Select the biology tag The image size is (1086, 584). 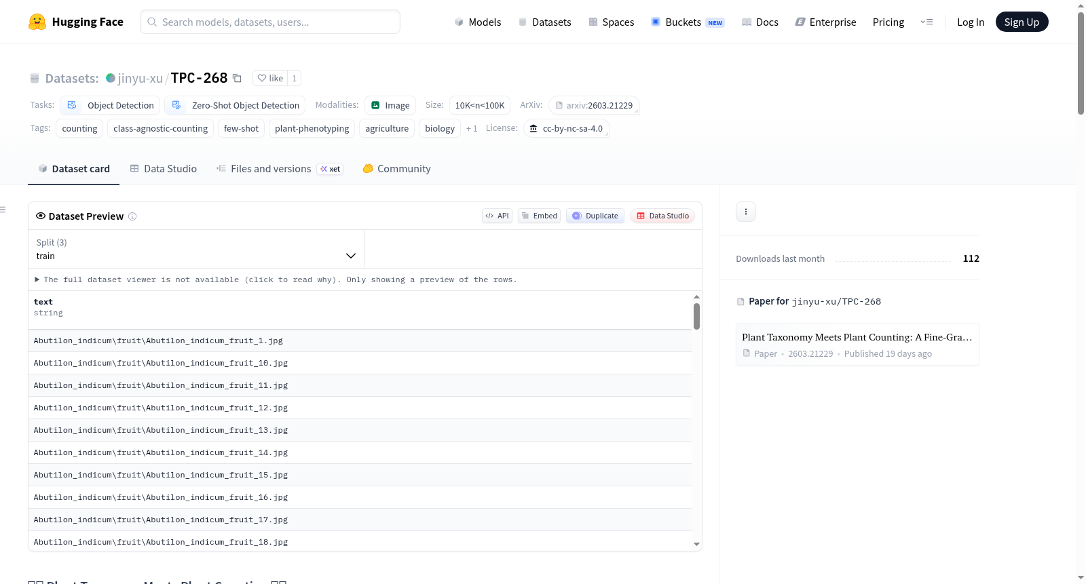point(440,128)
